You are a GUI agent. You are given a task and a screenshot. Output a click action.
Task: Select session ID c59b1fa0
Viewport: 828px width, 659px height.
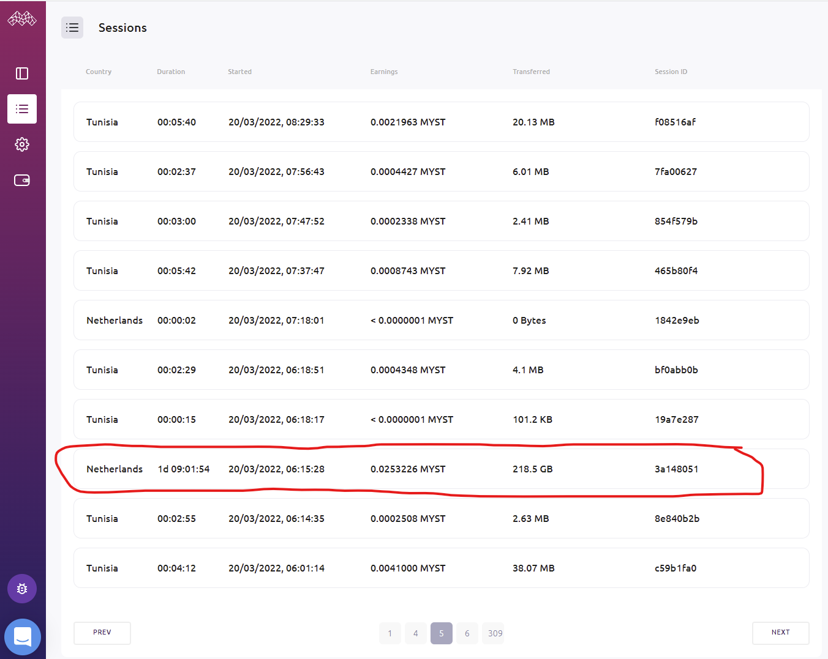click(x=676, y=568)
